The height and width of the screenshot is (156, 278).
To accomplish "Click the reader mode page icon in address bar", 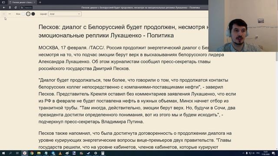I will (x=22, y=8).
